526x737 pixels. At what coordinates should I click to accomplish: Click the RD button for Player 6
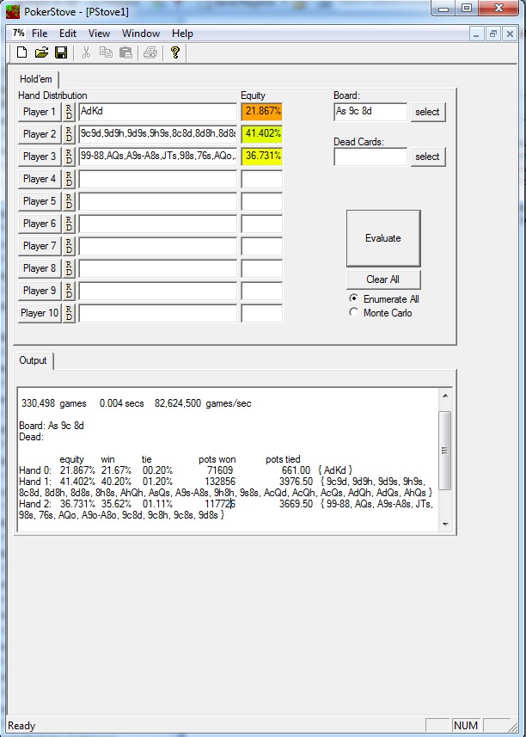(x=69, y=224)
